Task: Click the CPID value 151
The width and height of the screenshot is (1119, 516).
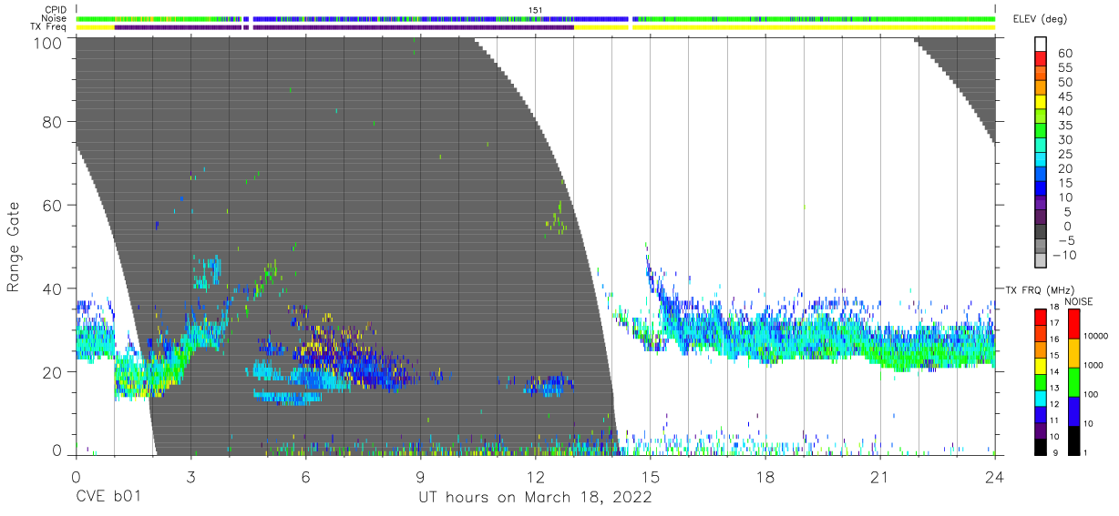Action: point(535,10)
